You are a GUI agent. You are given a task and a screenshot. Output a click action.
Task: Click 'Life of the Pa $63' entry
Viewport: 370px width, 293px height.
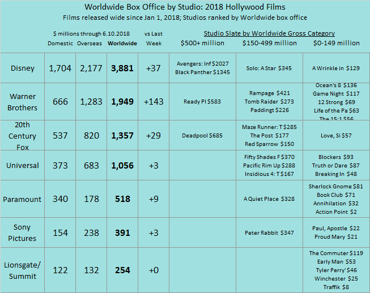[x=336, y=111]
